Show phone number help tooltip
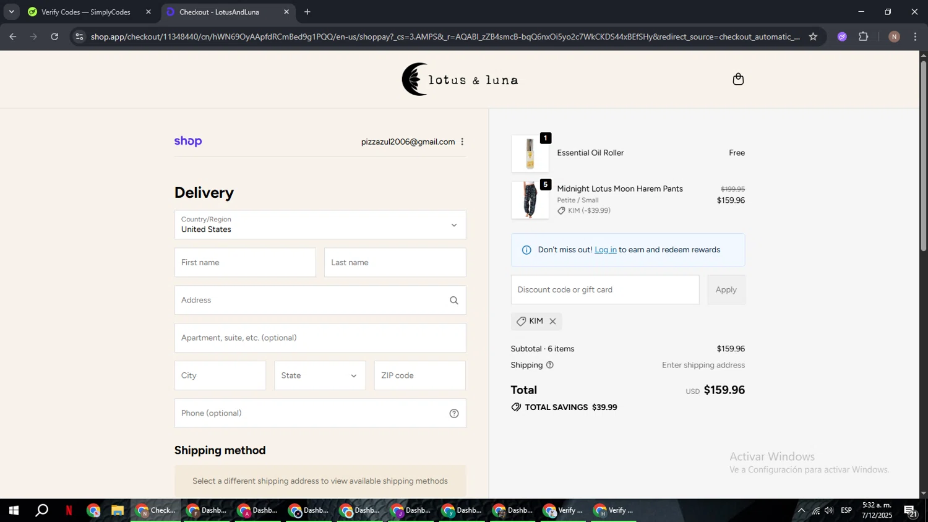The height and width of the screenshot is (522, 928). [x=454, y=414]
